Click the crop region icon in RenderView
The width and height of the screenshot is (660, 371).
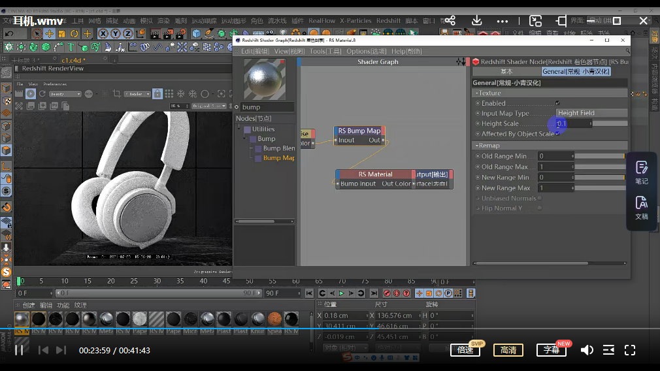click(116, 93)
